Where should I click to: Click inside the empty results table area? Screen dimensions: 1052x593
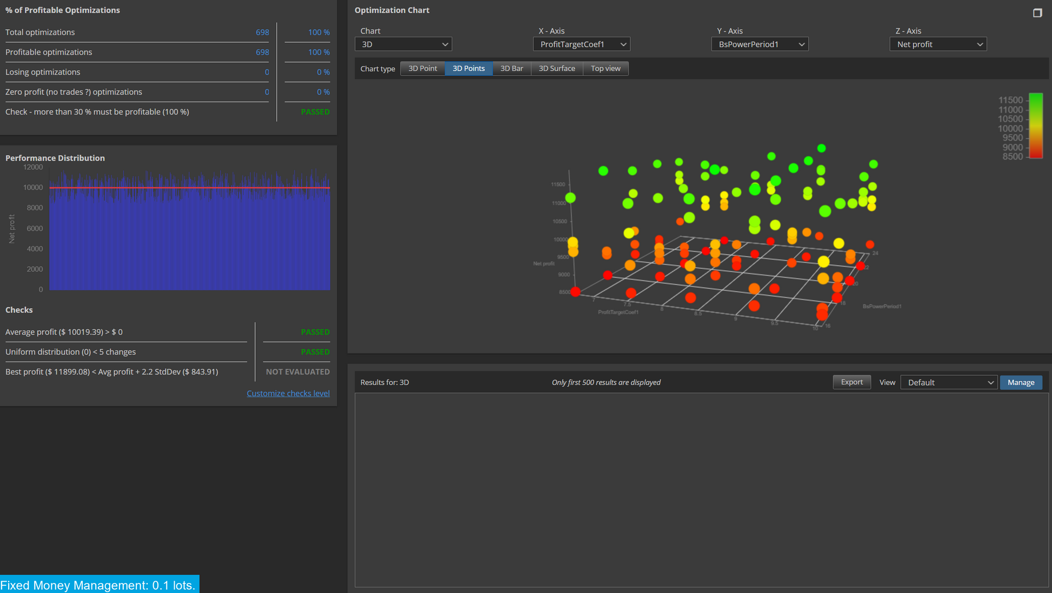click(x=701, y=490)
